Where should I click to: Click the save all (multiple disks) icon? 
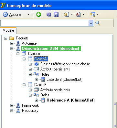(x=49, y=15)
